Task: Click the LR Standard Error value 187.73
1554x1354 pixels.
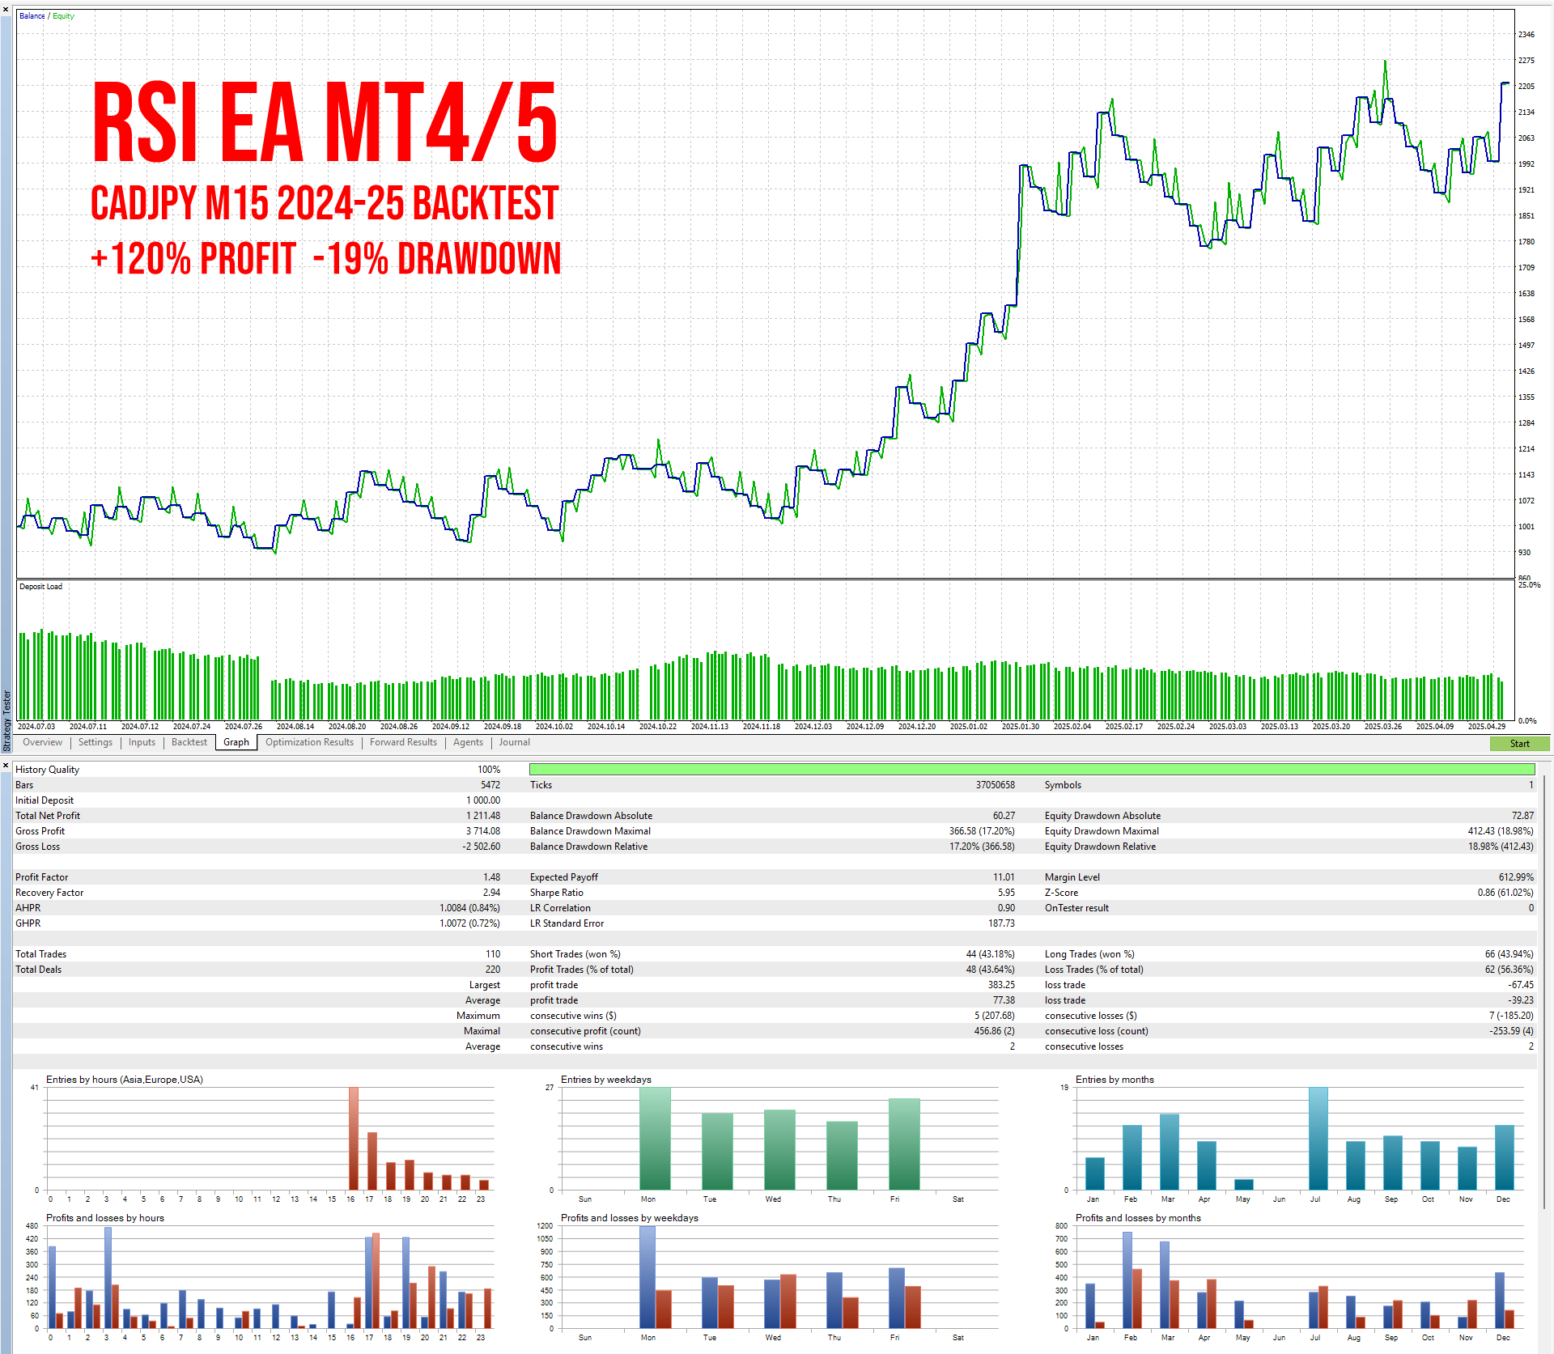Action: click(x=1001, y=923)
